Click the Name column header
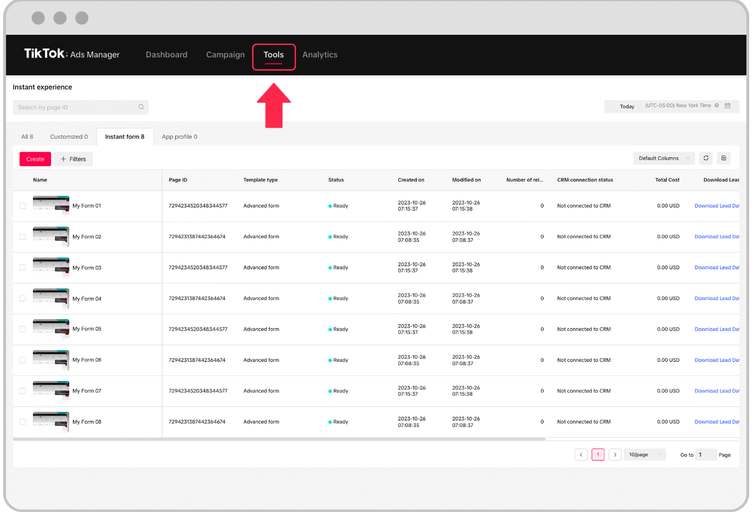The image size is (752, 512). pyautogui.click(x=40, y=180)
